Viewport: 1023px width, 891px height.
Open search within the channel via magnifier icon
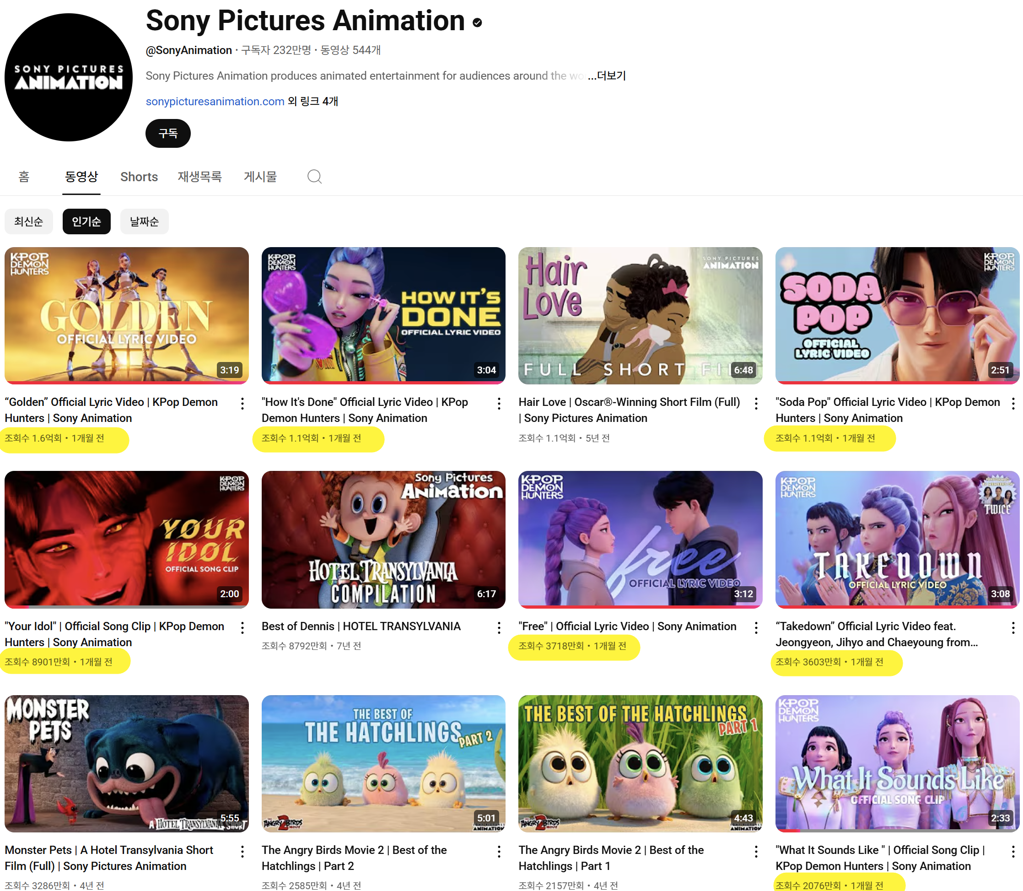coord(314,177)
